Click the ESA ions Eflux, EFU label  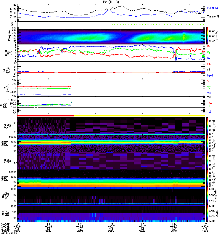click(x=214, y=143)
